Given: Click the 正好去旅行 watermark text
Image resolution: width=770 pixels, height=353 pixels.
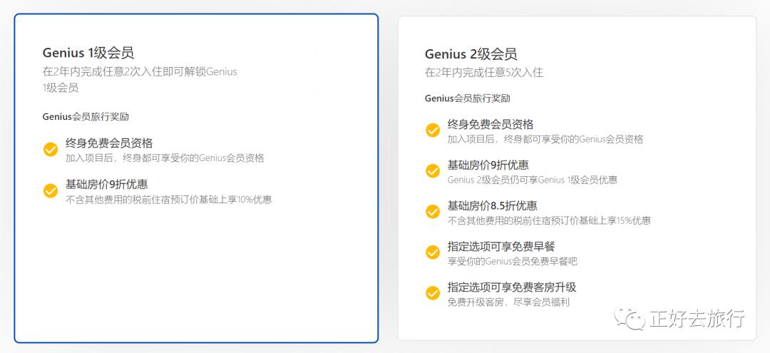Looking at the screenshot, I should click(x=698, y=319).
